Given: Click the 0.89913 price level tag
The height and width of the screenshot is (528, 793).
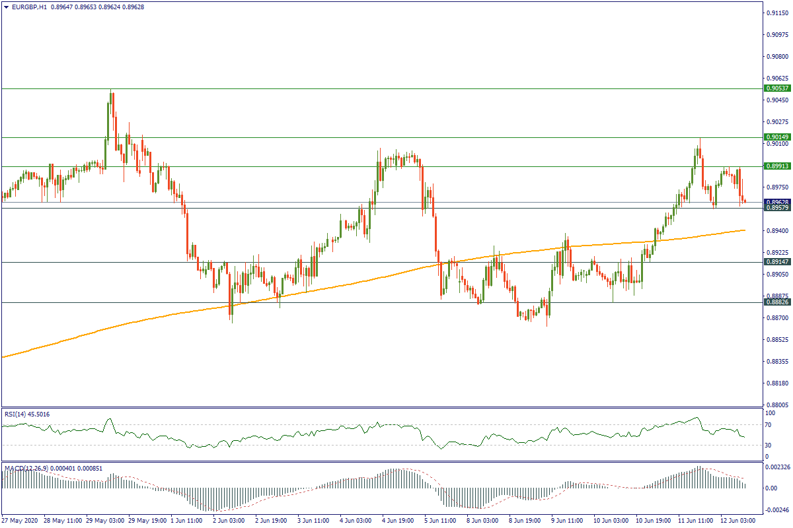Looking at the screenshot, I should (x=777, y=166).
